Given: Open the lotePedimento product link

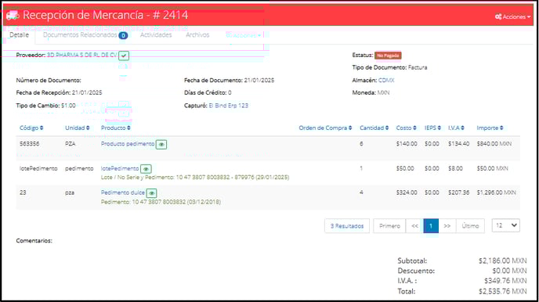Looking at the screenshot, I should [120, 168].
